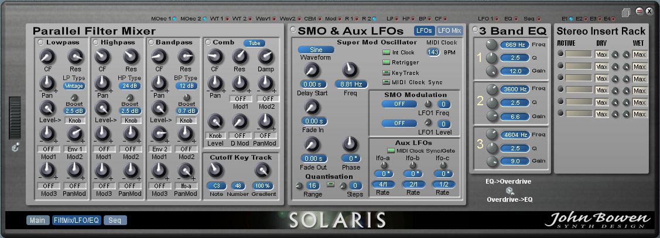Click the Highpass CF knob
660x238 pixels.
(x=102, y=56)
